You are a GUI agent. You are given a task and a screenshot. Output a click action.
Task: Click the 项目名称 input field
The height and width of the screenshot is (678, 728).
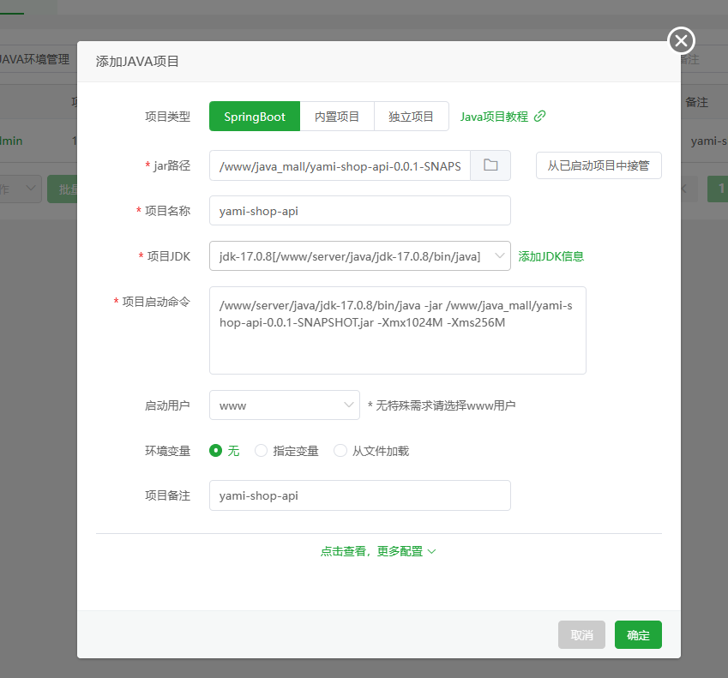pyautogui.click(x=359, y=210)
